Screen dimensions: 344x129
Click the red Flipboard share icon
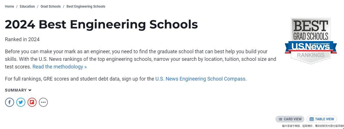pyautogui.click(x=32, y=102)
